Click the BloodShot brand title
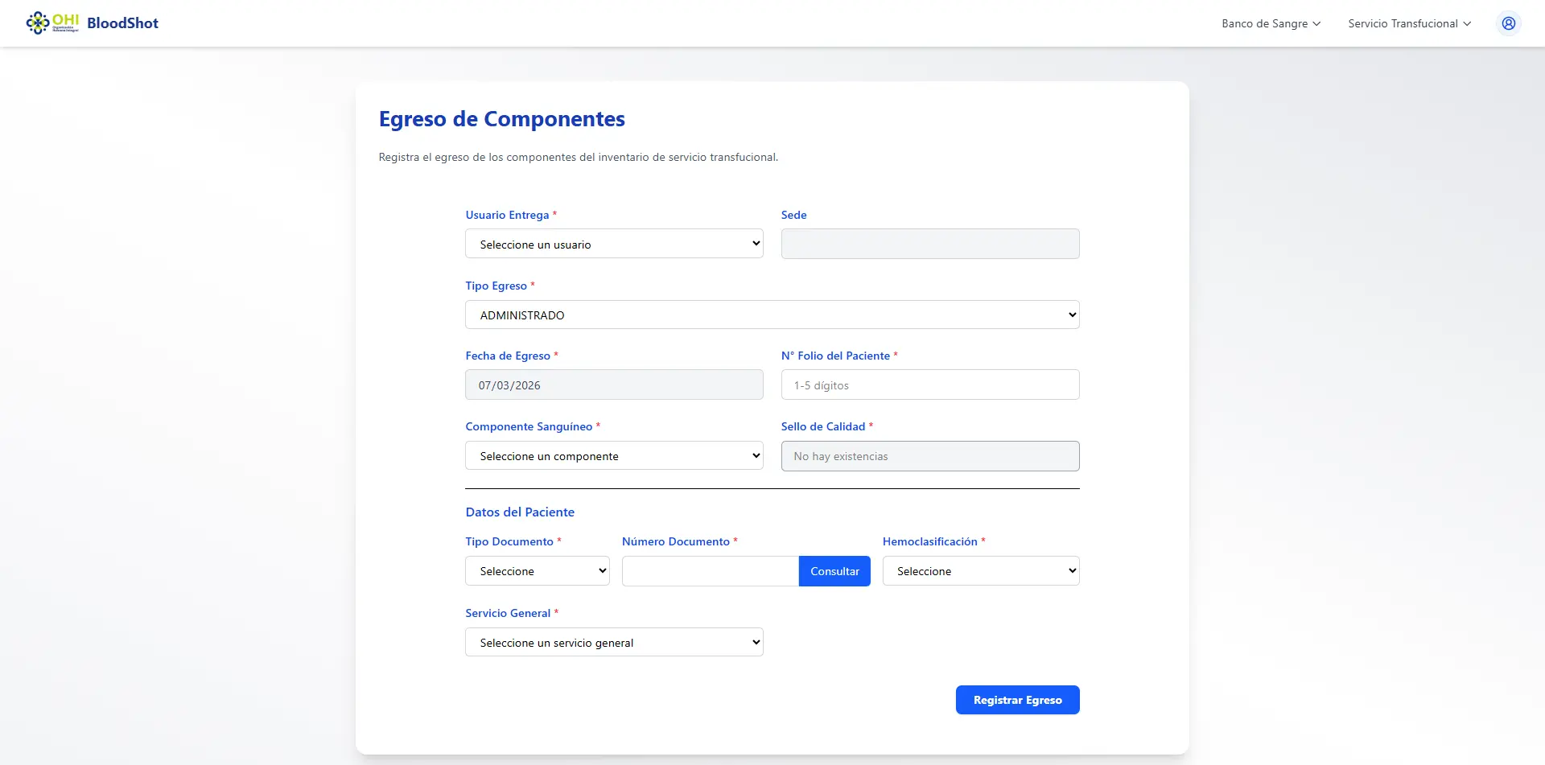Screen dimensions: 1545x765 (122, 23)
